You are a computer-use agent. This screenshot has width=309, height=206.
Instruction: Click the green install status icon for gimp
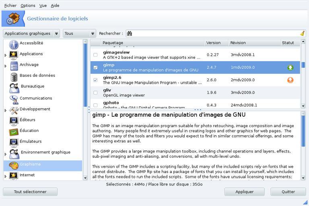tap(290, 68)
